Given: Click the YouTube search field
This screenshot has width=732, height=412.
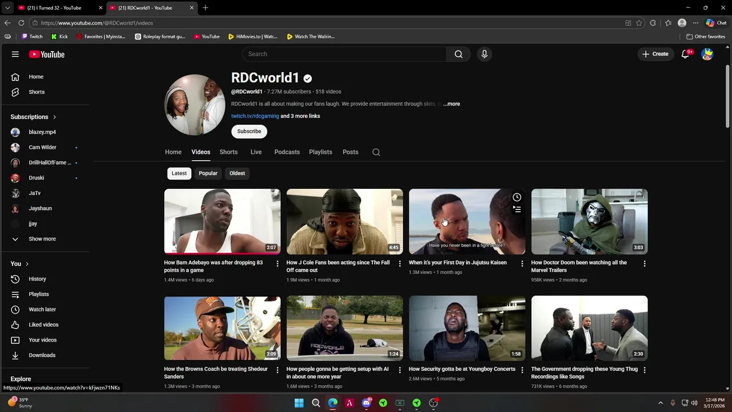Looking at the screenshot, I should click(344, 54).
